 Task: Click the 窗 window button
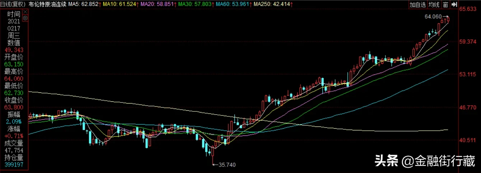445,5
